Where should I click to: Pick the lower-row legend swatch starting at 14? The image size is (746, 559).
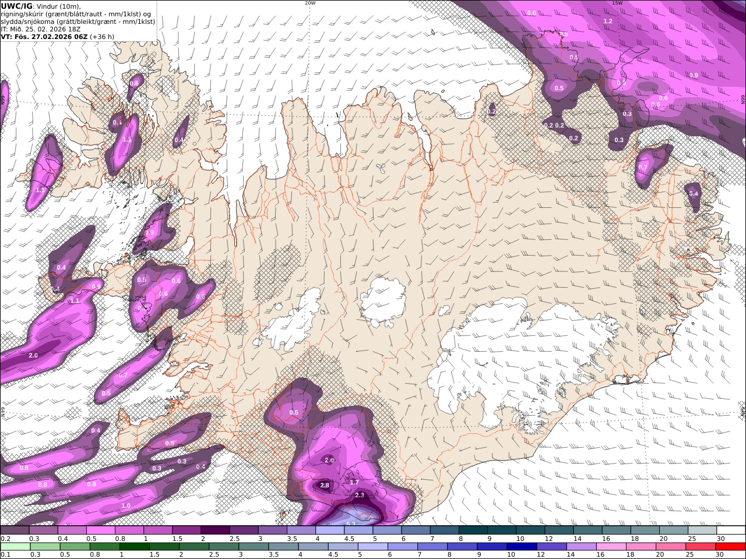tap(582, 547)
